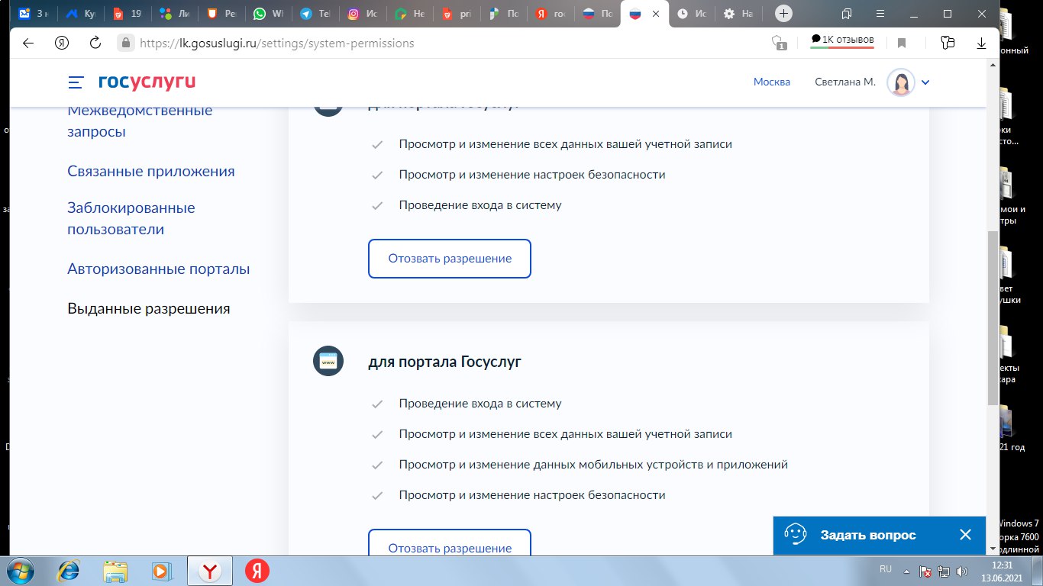1043x586 pixels.
Task: Click 'для портала Госуслуг' heading
Action: point(444,362)
